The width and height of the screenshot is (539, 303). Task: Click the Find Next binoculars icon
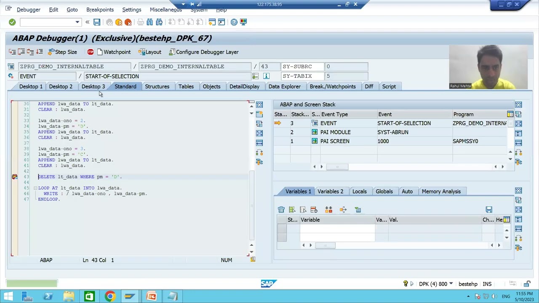[x=159, y=22]
